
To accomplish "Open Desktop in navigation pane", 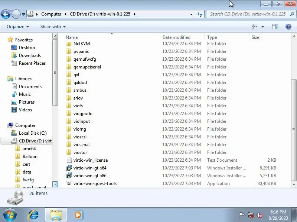I will pos(27,48).
